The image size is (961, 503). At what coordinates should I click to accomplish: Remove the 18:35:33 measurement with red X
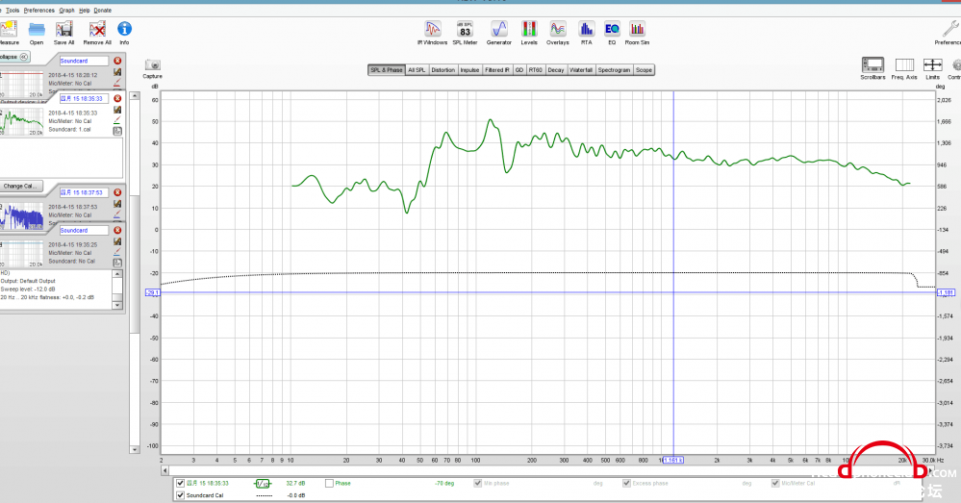pos(117,98)
